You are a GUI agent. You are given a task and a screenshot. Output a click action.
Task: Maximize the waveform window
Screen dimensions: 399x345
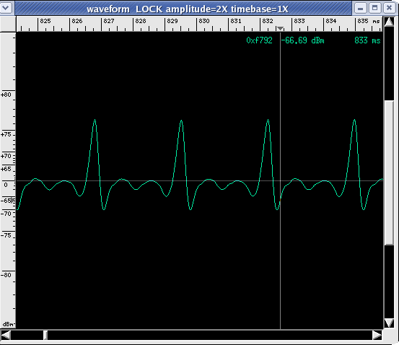pyautogui.click(x=374, y=8)
